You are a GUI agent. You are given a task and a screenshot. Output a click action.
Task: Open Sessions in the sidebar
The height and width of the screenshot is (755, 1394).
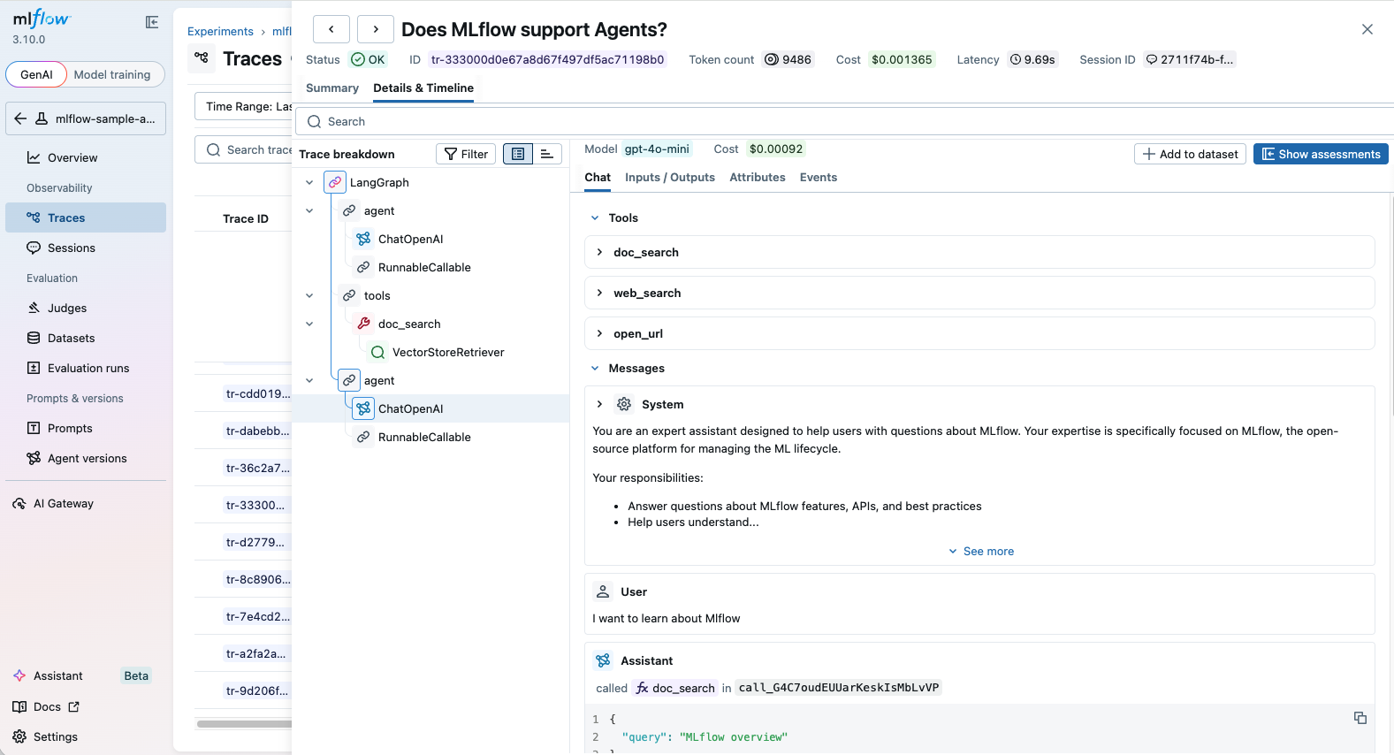click(x=86, y=248)
